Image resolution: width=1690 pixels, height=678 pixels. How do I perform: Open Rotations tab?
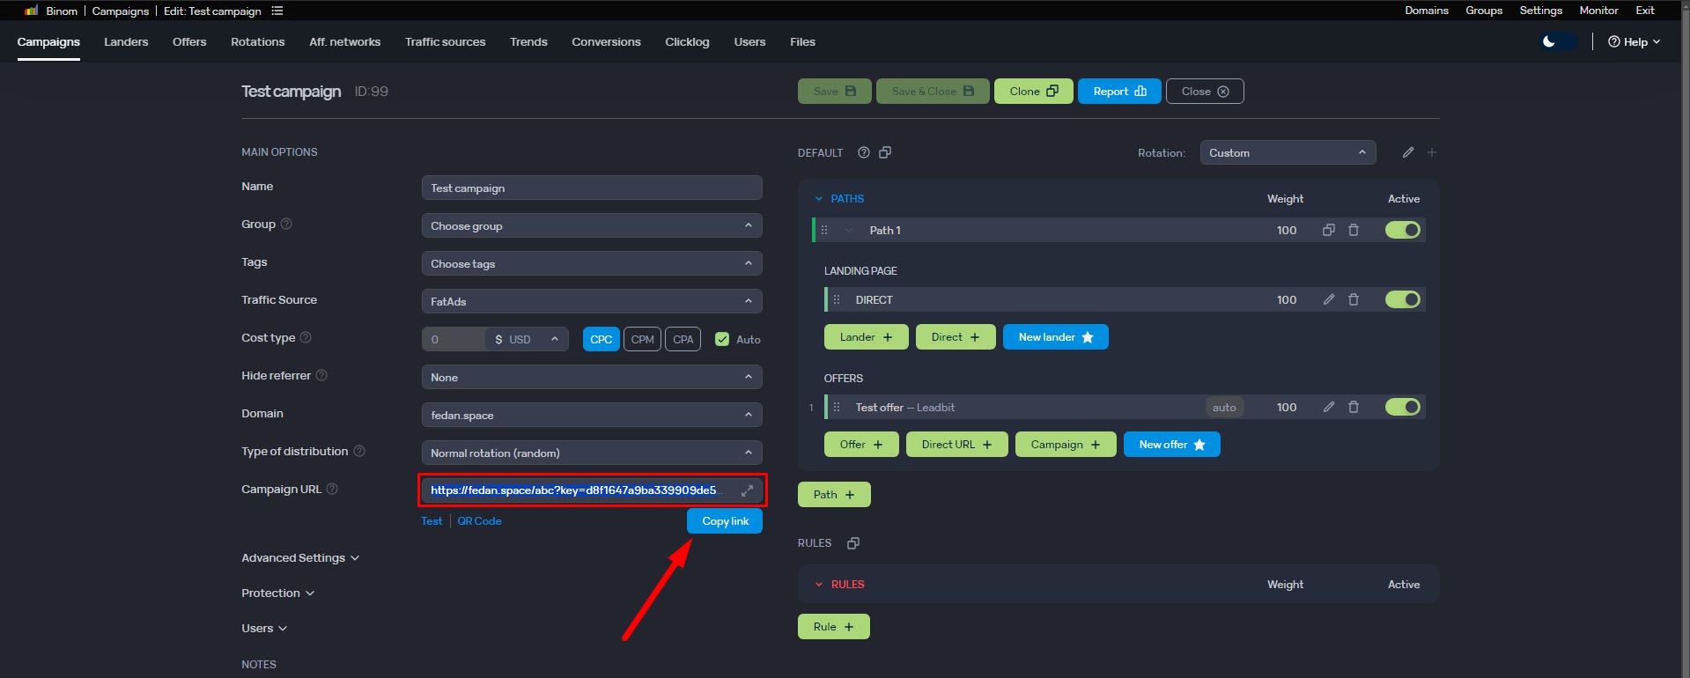pos(257,41)
